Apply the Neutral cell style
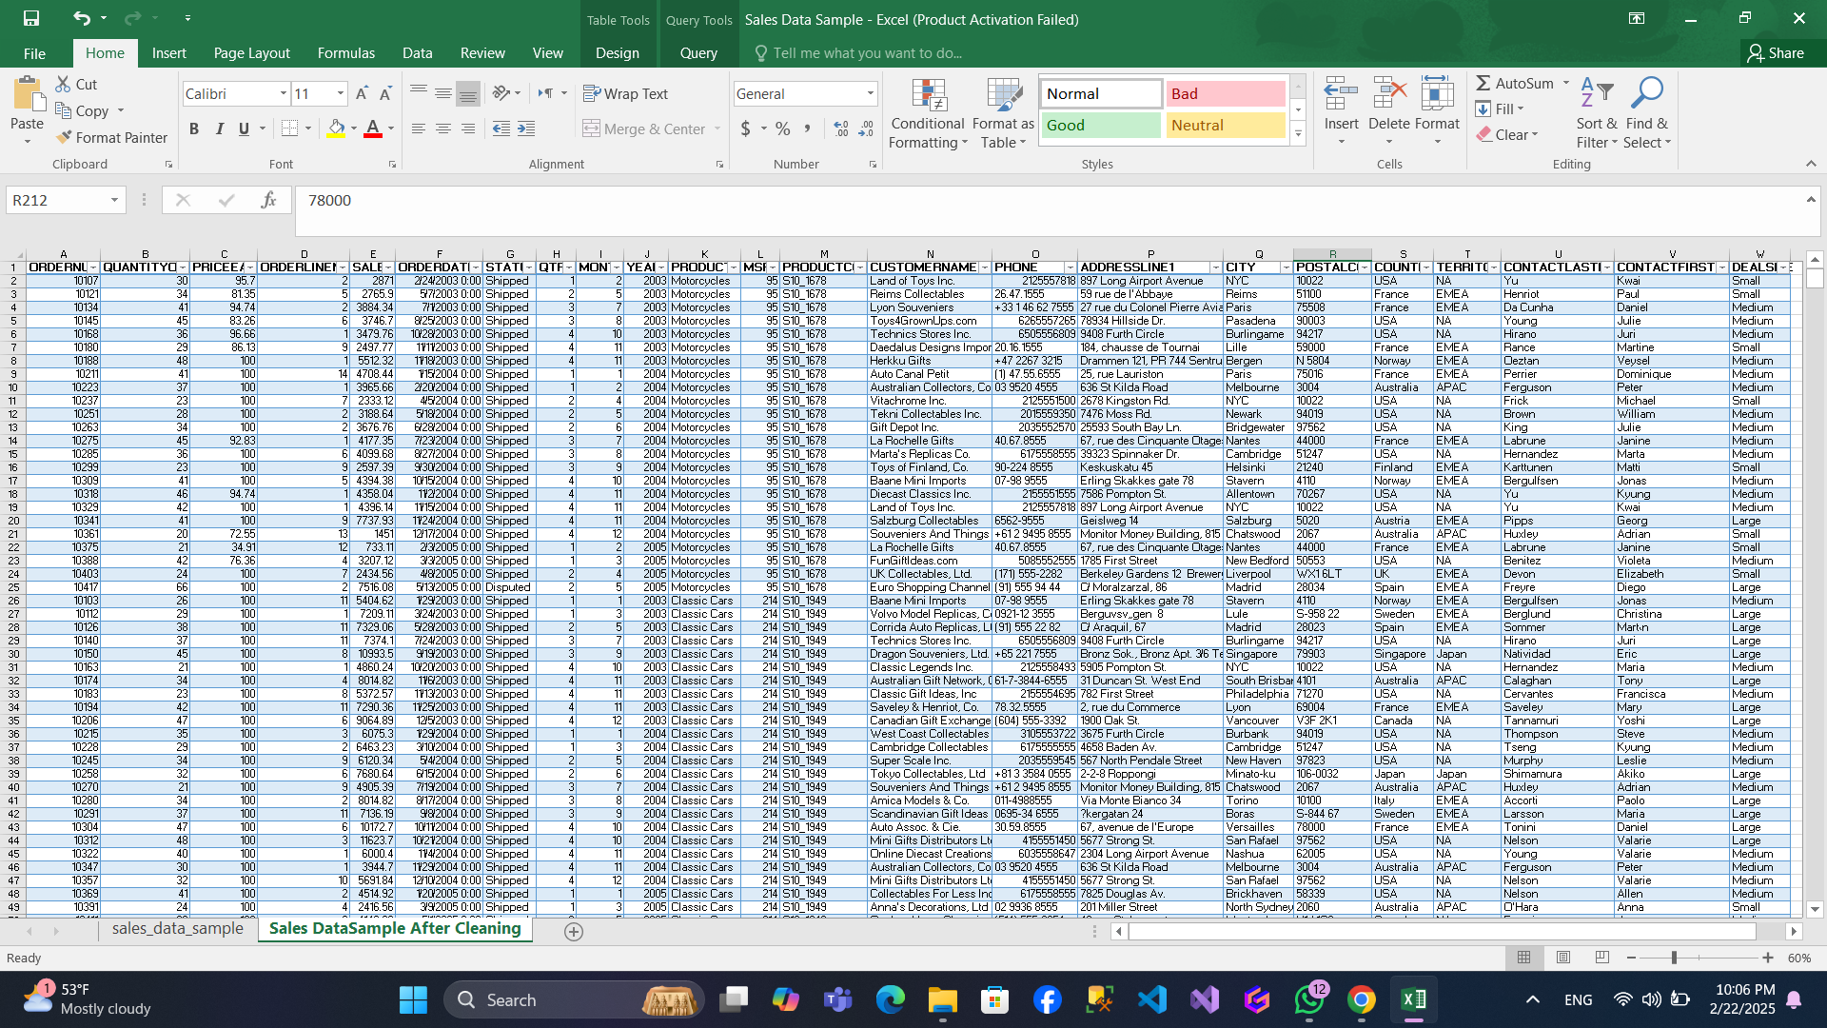This screenshot has height=1028, width=1827. click(1226, 125)
